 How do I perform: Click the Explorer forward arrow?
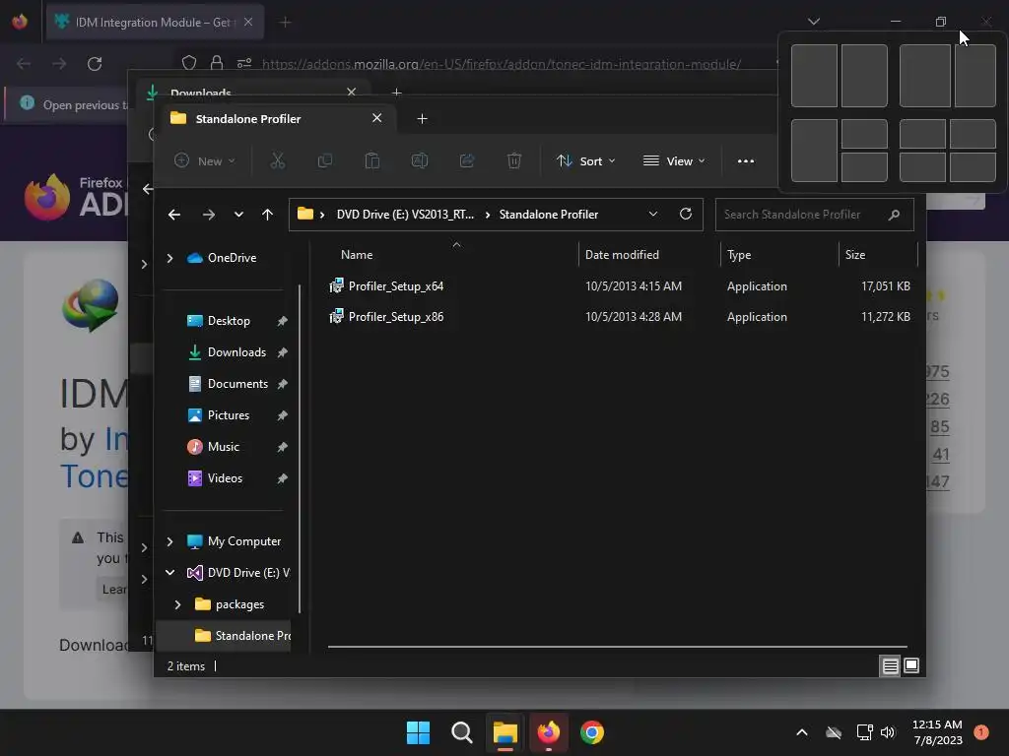pyautogui.click(x=209, y=215)
